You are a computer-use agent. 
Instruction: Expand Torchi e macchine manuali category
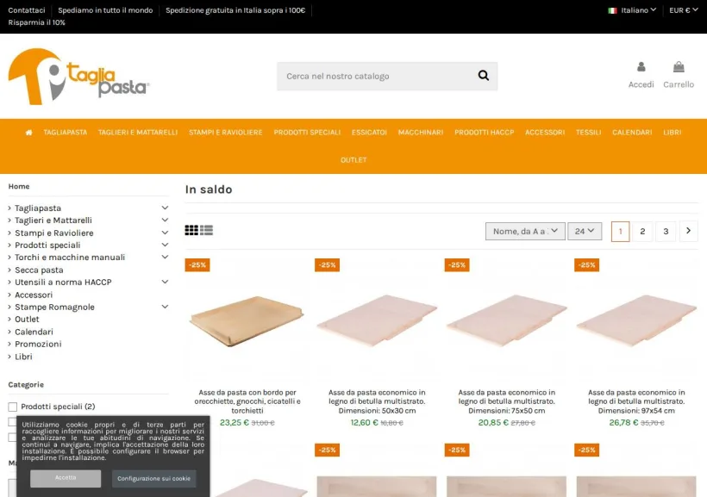(165, 257)
